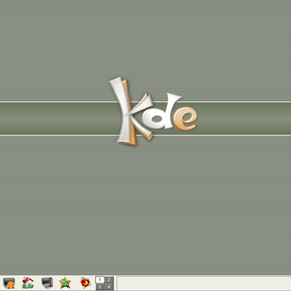
Task: Click the green star panel icon
Action: 65,283
